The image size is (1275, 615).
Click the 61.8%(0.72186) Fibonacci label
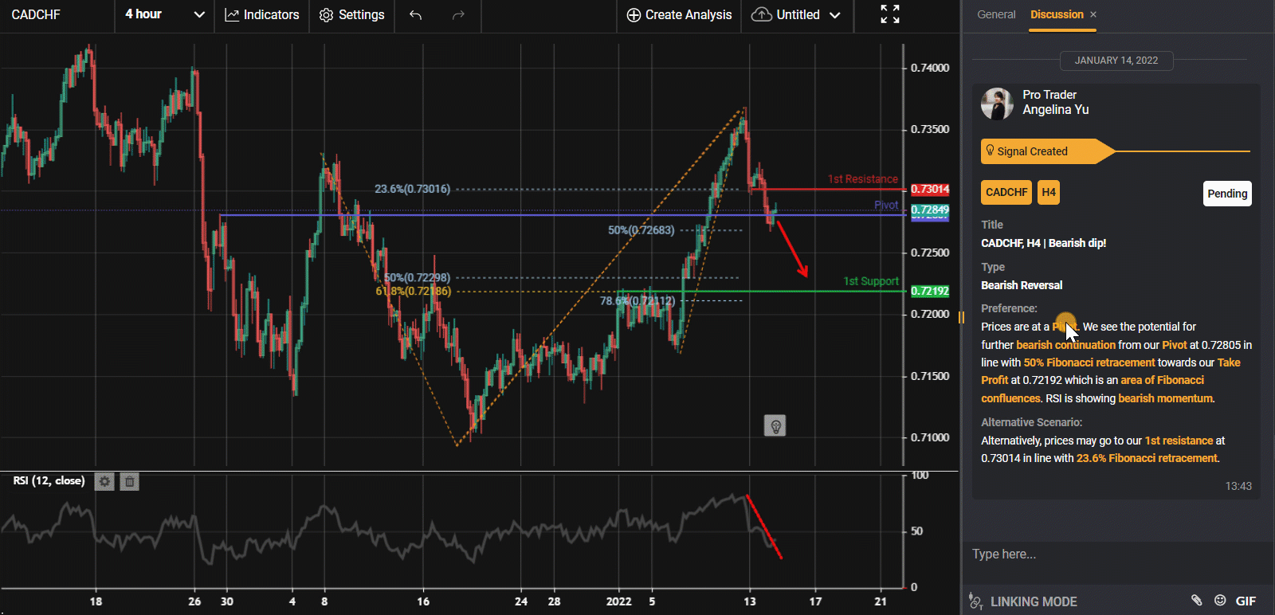coord(413,291)
